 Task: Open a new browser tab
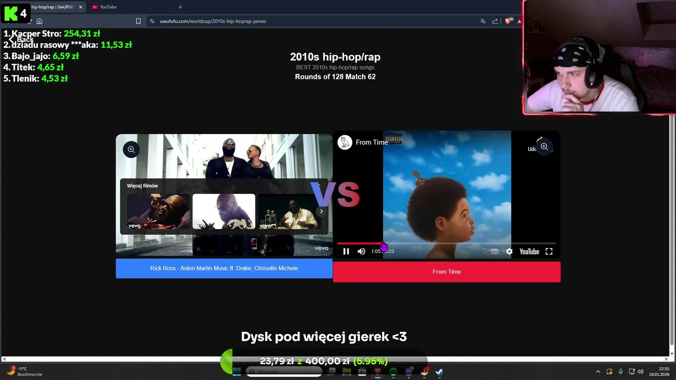click(180, 7)
